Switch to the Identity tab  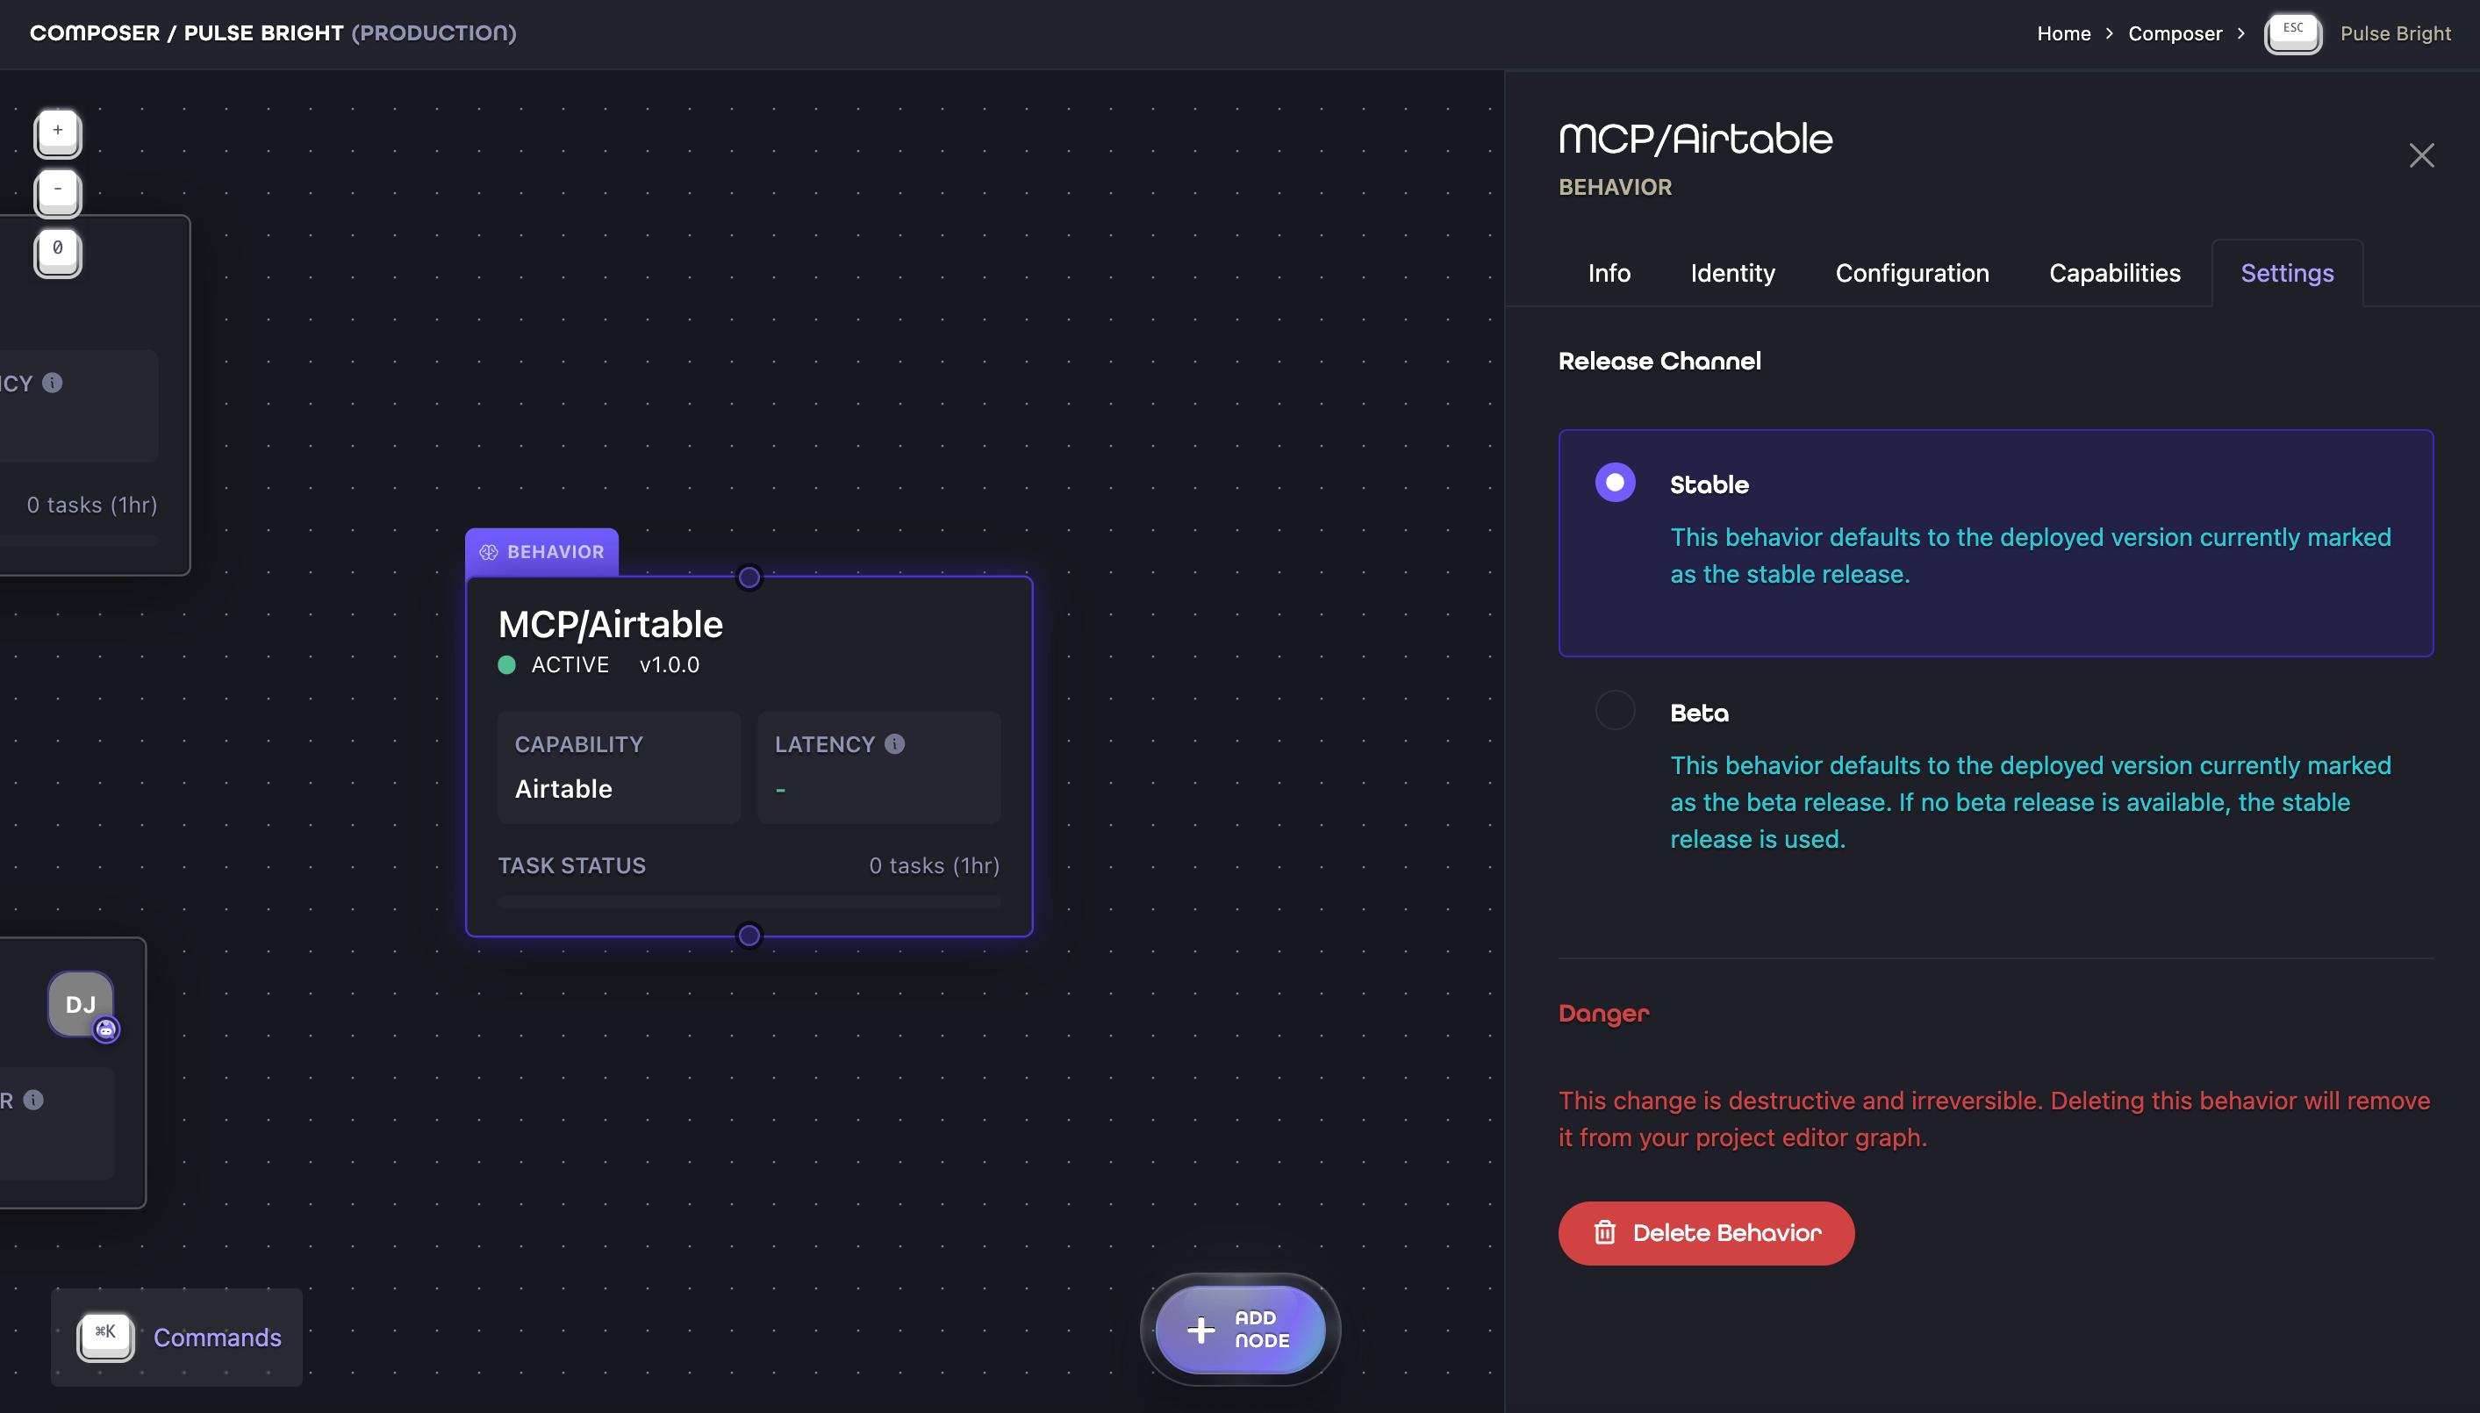[1733, 273]
